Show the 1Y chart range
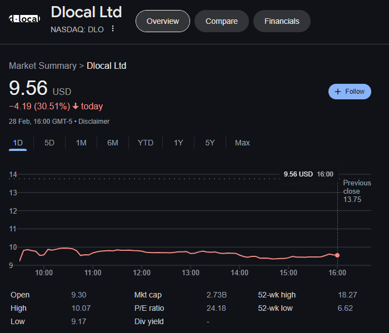Image resolution: width=389 pixels, height=333 pixels. click(x=178, y=143)
